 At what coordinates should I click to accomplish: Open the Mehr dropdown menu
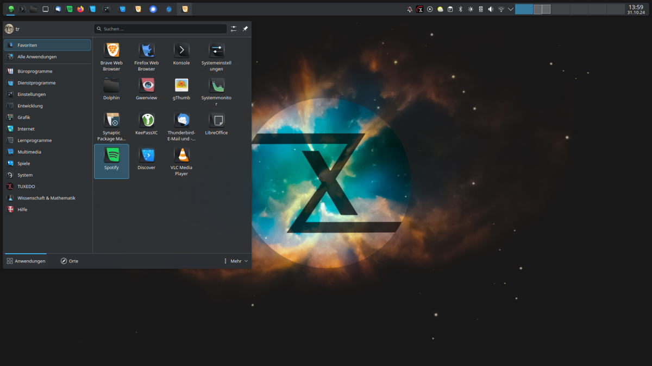tap(236, 261)
